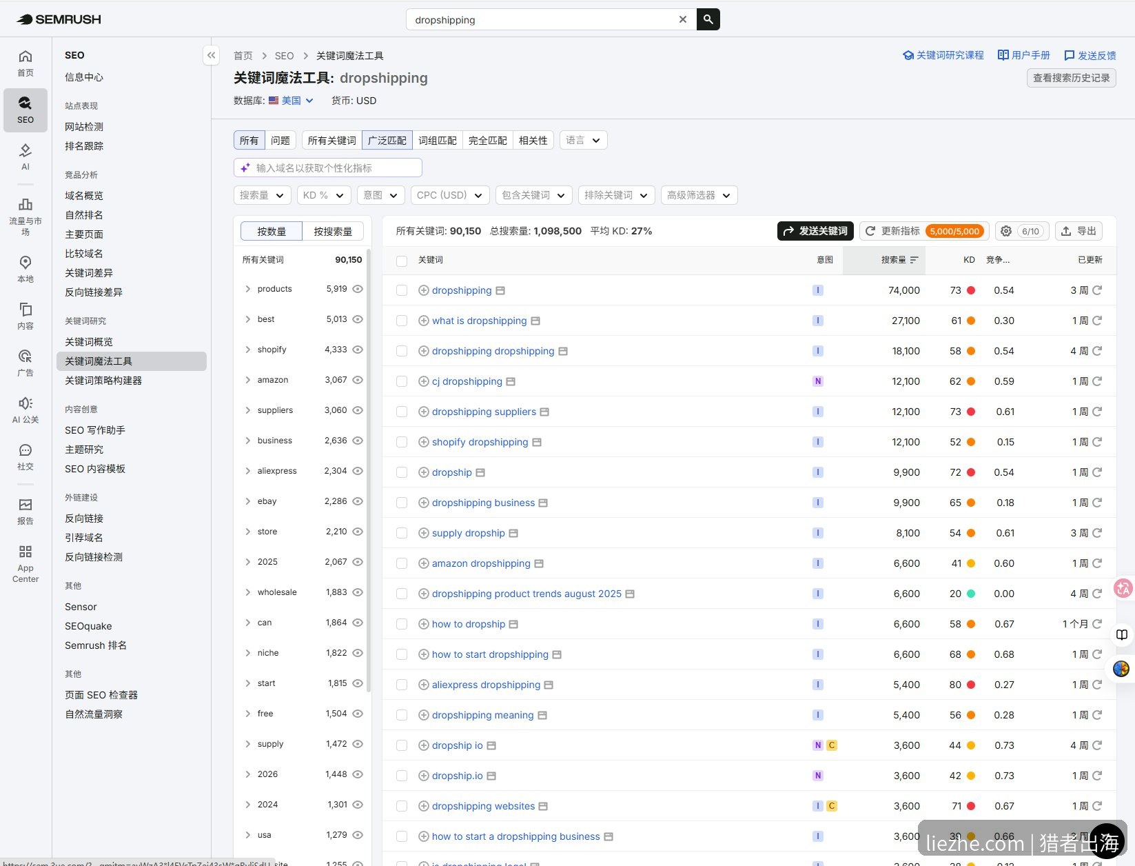The image size is (1135, 866).
Task: Open the 搜索量 filter dropdown
Action: (x=263, y=195)
